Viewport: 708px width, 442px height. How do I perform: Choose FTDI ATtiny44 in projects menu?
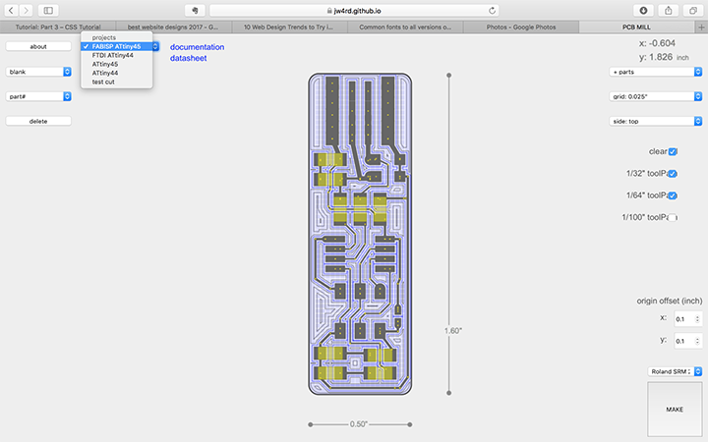click(x=116, y=55)
